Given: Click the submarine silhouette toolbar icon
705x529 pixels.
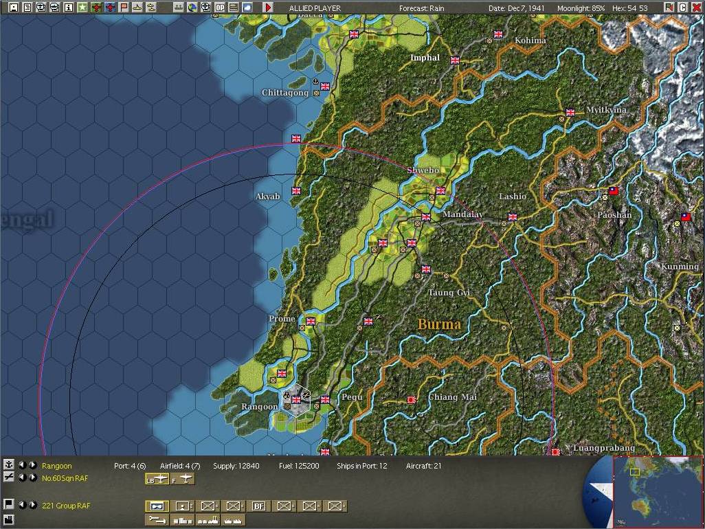Looking at the screenshot, I should tap(151, 7).
